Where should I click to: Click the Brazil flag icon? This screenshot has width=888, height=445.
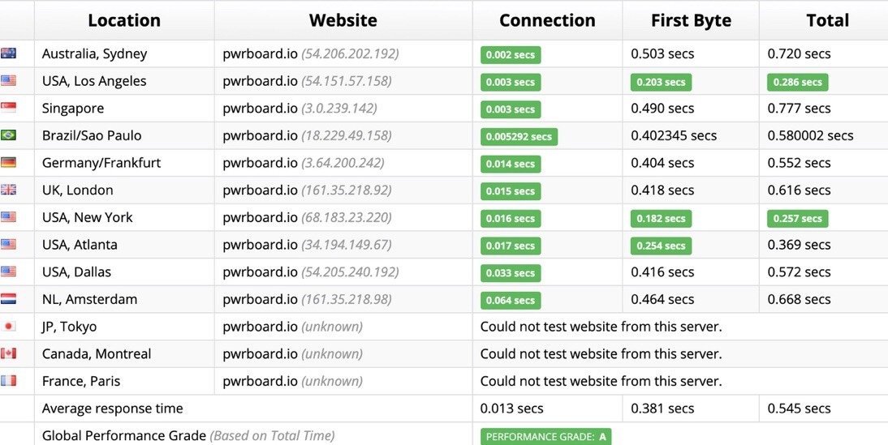click(8, 135)
